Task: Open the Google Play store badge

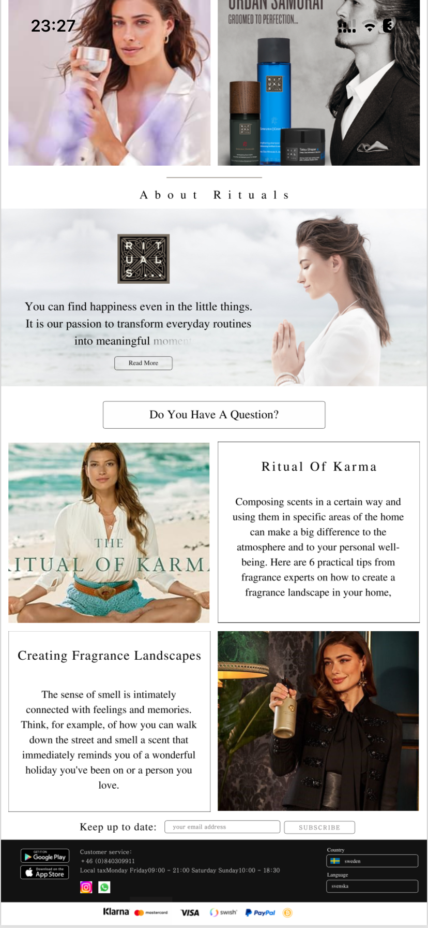Action: (x=45, y=857)
